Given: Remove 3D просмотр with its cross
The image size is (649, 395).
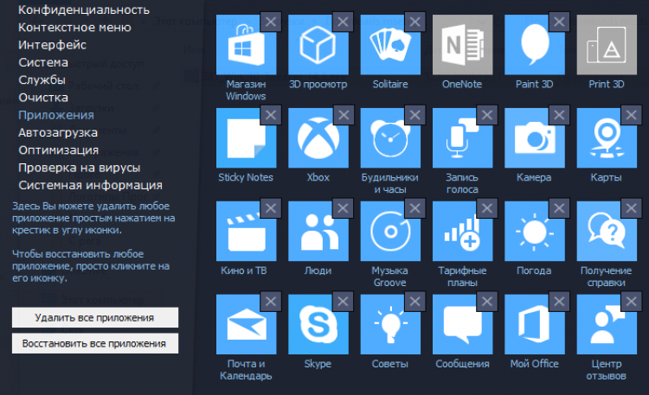Looking at the screenshot, I should 344,22.
